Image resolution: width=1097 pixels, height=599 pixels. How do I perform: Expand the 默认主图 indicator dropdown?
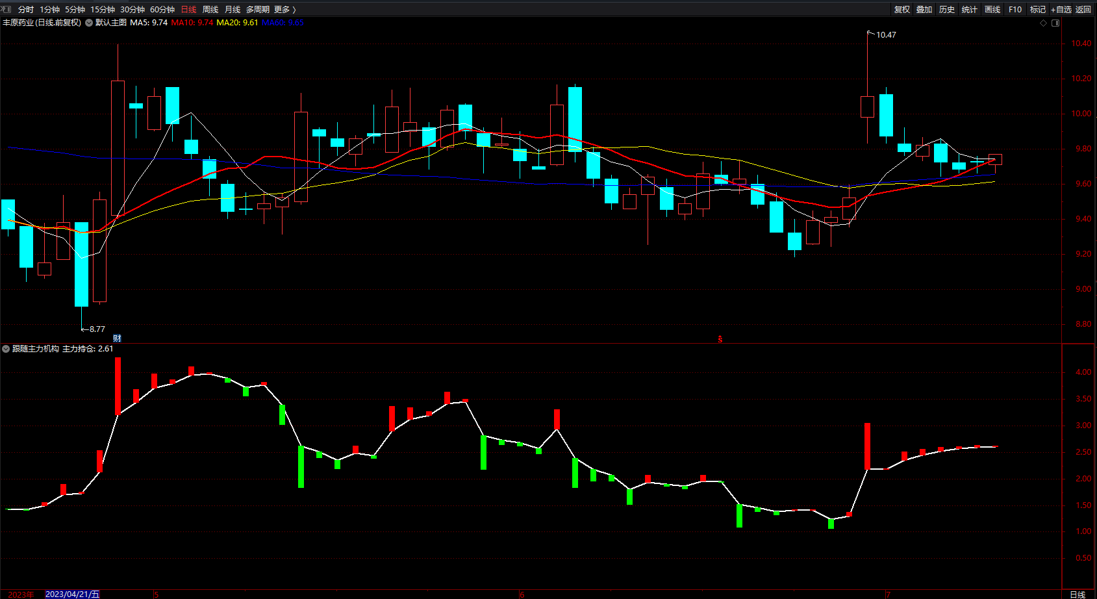(x=89, y=23)
